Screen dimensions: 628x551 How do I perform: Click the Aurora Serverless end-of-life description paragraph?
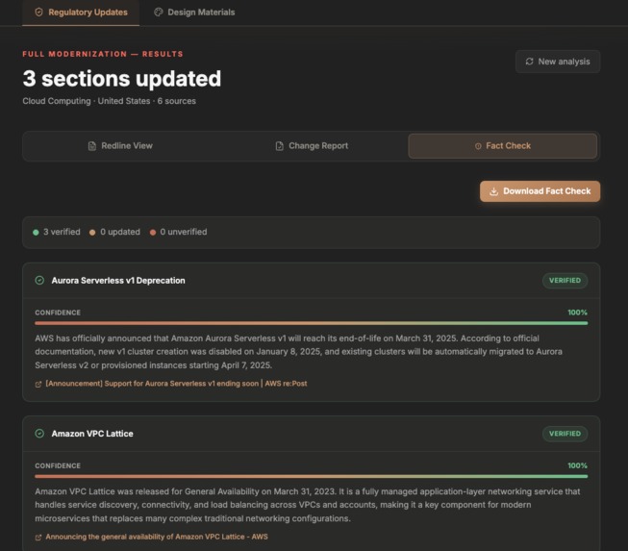coord(299,352)
